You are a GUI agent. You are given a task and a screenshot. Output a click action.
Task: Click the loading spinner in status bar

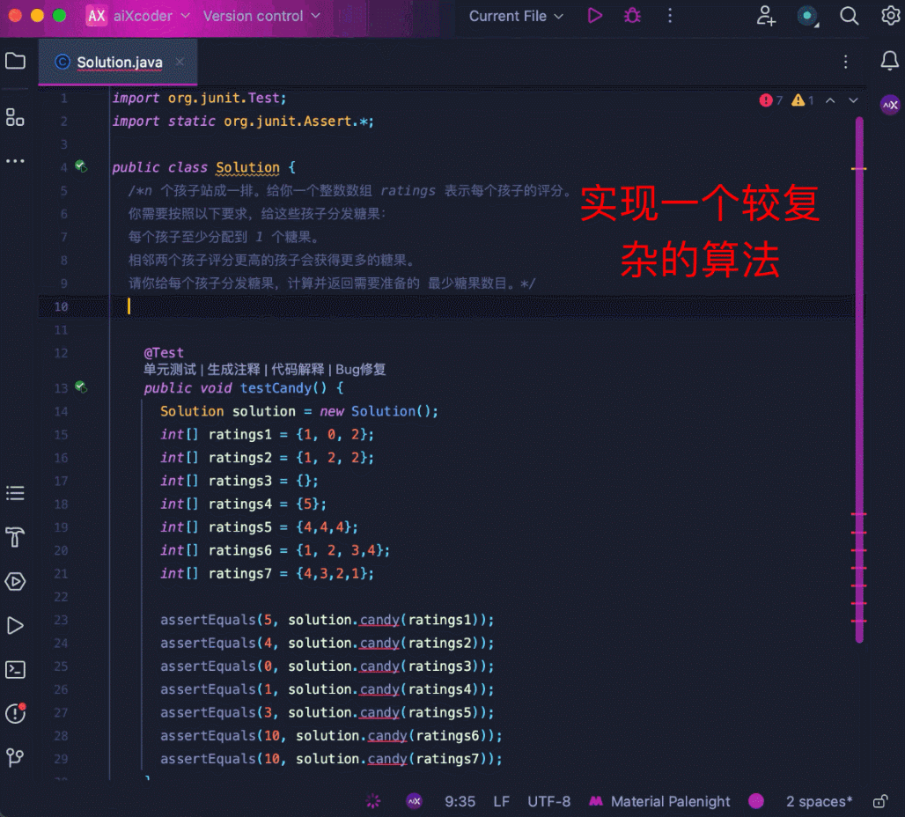click(373, 801)
